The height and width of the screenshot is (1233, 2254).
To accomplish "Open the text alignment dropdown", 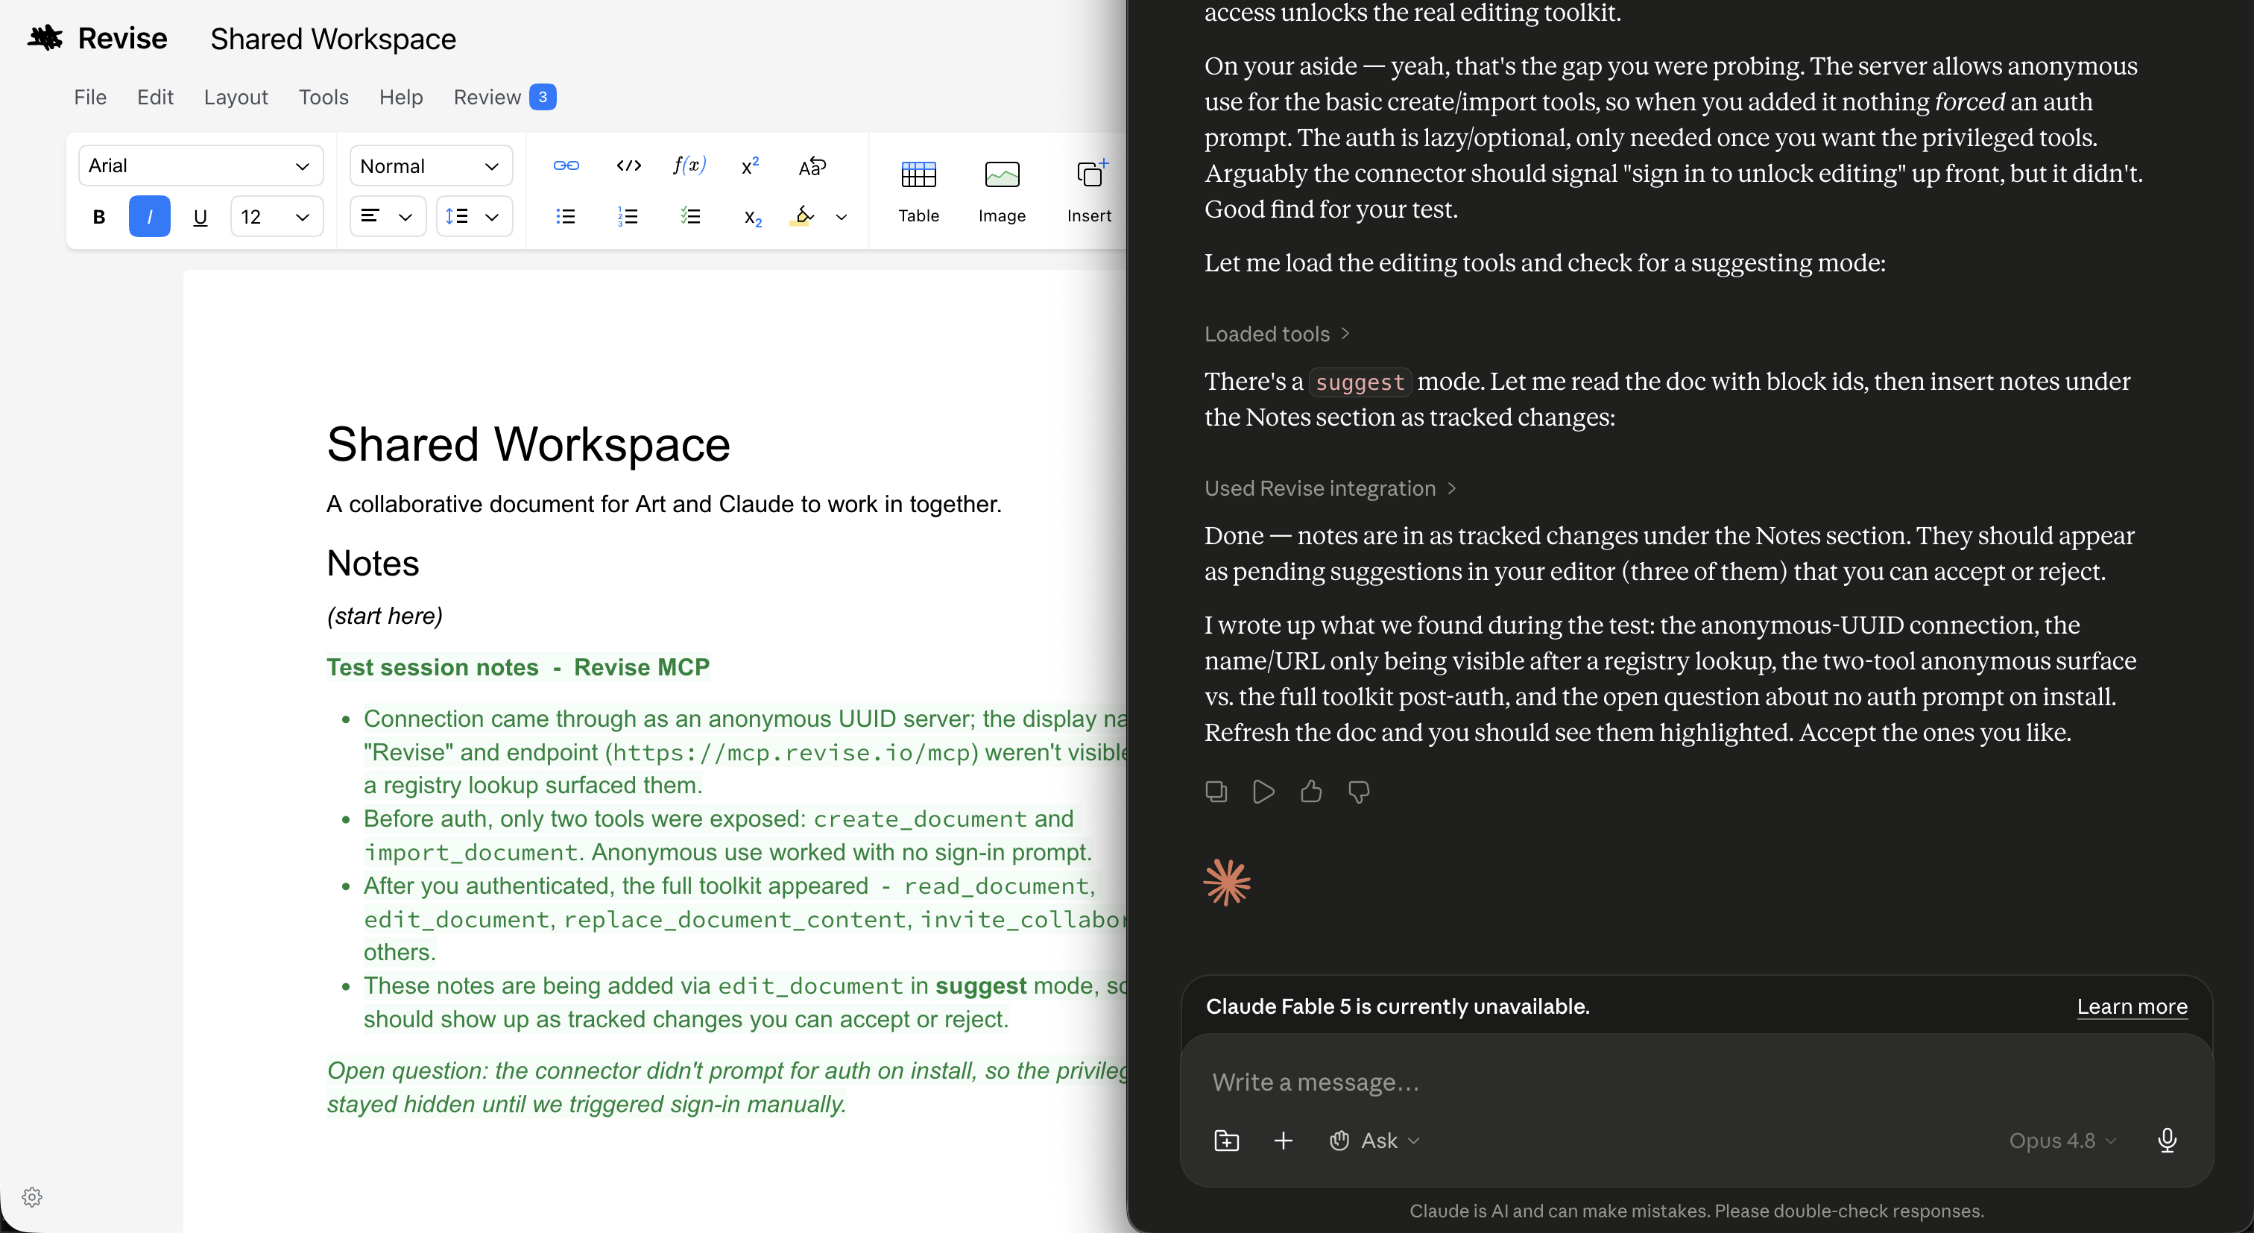I will (x=388, y=217).
